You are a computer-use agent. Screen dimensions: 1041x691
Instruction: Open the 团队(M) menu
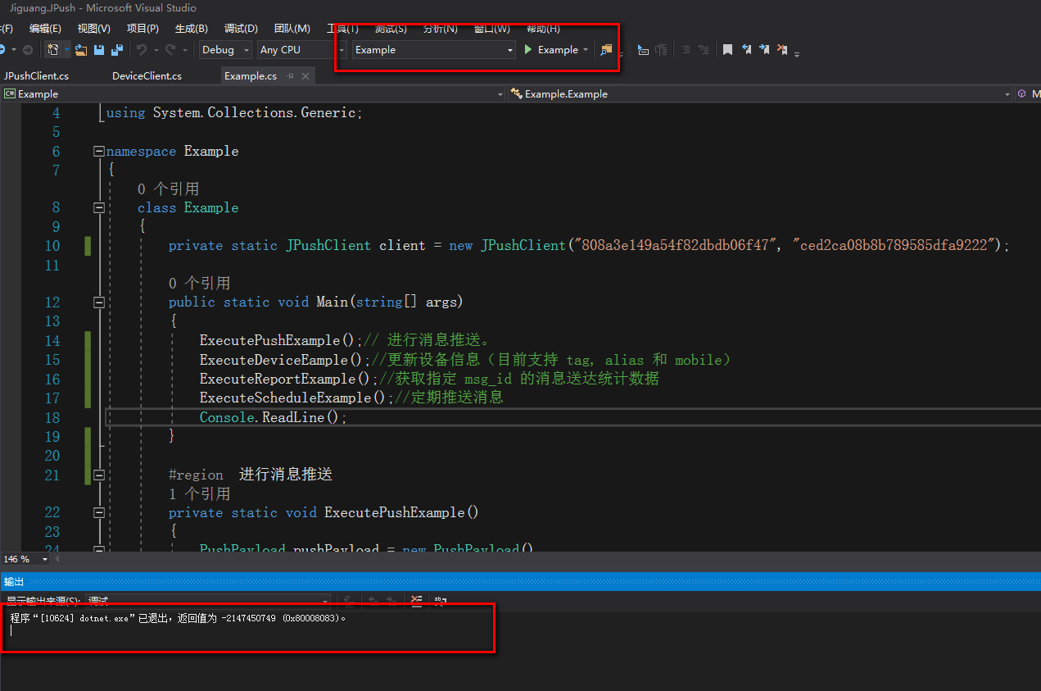[292, 29]
